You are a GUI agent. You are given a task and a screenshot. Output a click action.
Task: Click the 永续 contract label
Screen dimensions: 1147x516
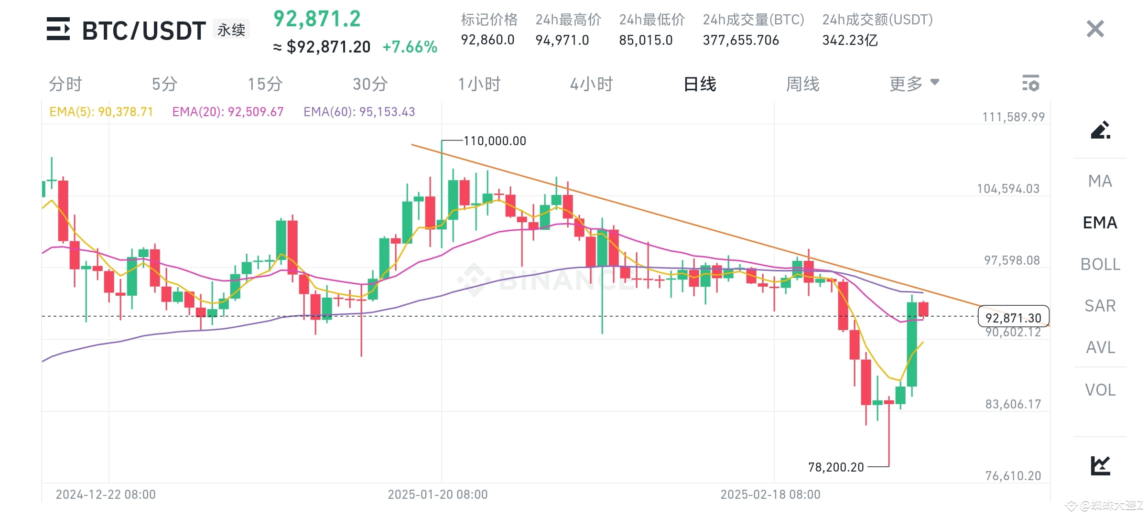coord(231,29)
